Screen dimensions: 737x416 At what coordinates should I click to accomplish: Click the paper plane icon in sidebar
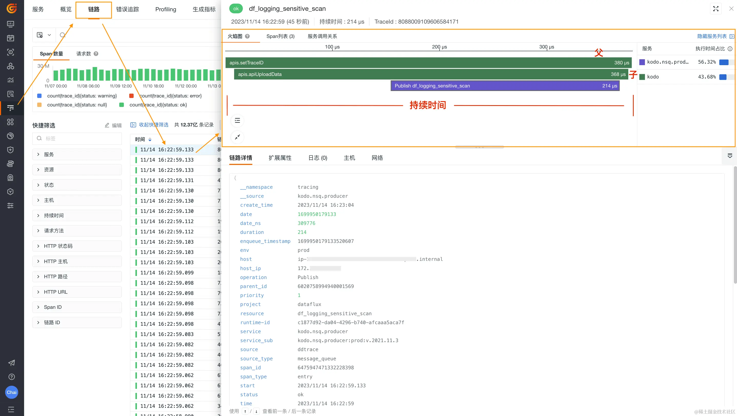[x=11, y=363]
